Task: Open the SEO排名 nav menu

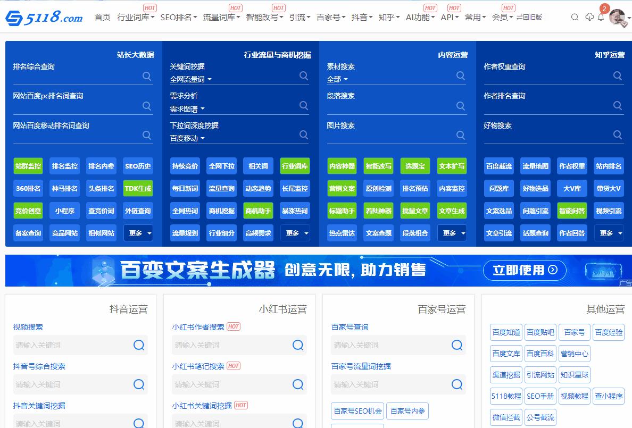Action: click(179, 18)
